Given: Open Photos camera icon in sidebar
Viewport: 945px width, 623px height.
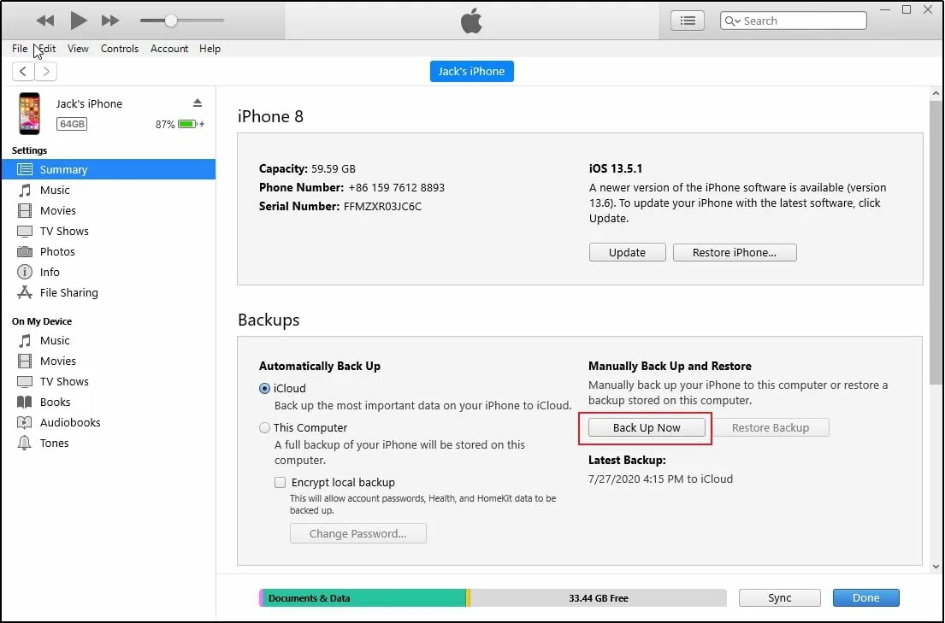Looking at the screenshot, I should click(x=25, y=252).
